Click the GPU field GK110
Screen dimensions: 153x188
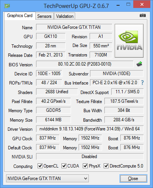[x=50, y=36]
